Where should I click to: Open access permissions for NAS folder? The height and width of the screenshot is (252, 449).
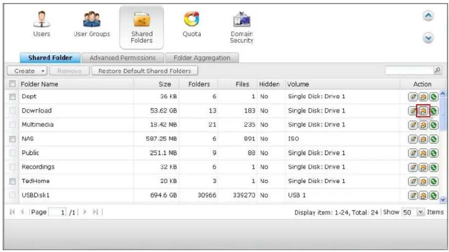423,139
